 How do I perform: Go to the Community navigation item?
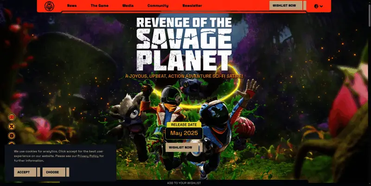tap(158, 6)
